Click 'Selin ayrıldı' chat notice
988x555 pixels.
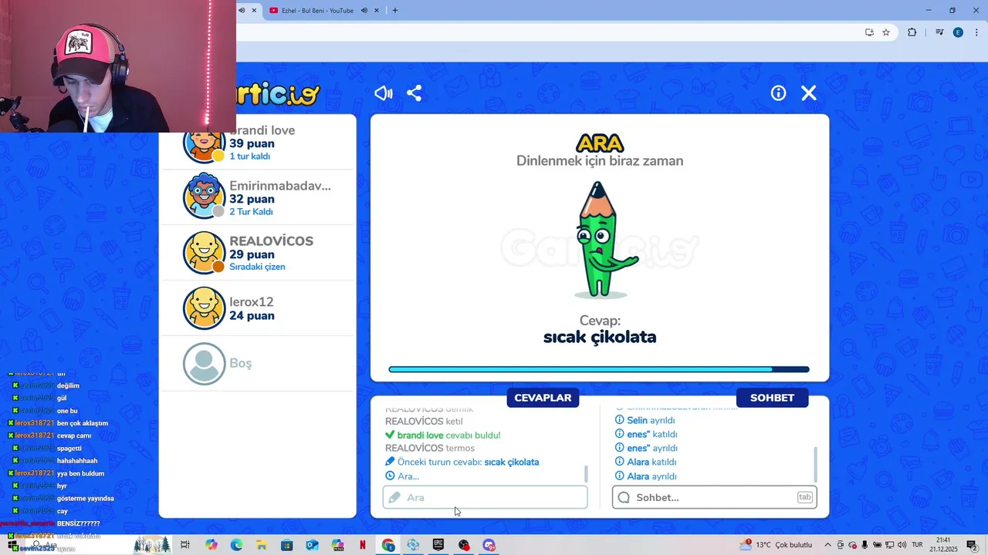(x=645, y=420)
